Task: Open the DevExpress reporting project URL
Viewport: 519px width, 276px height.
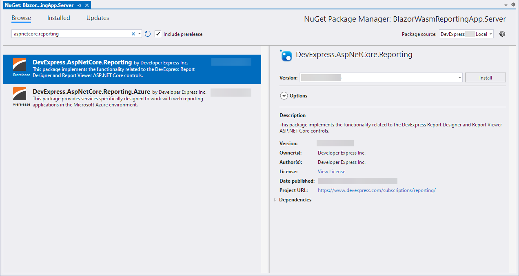Action: point(377,190)
